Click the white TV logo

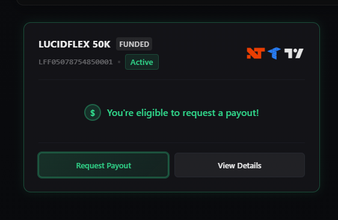coord(294,53)
